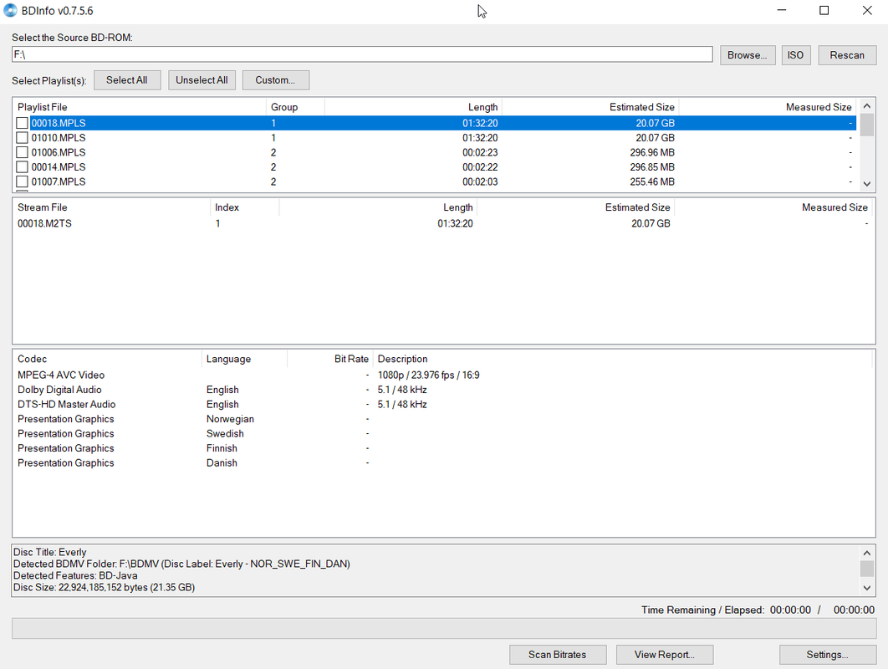Sort playlists by Estimated Size header
This screenshot has width=888, height=669.
click(x=590, y=107)
